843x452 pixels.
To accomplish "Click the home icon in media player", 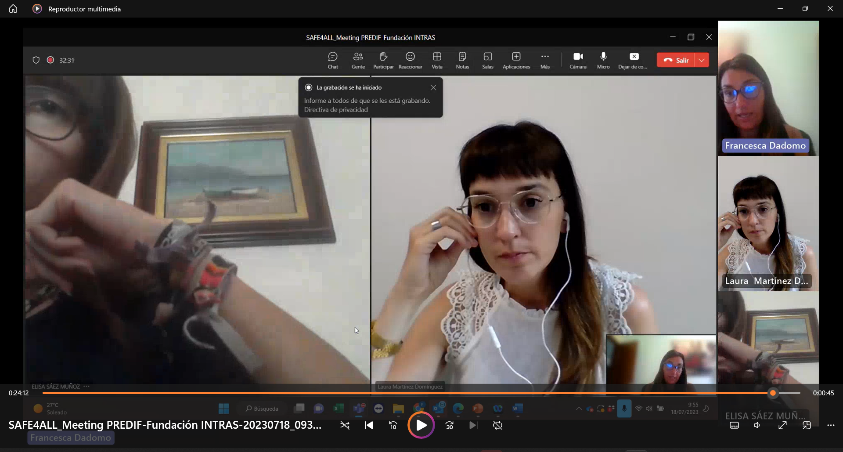I will tap(13, 9).
